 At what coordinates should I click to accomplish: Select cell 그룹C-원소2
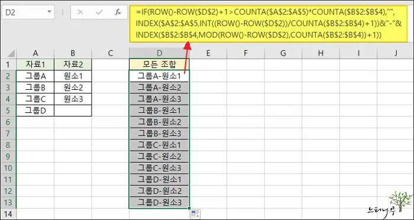click(159, 156)
